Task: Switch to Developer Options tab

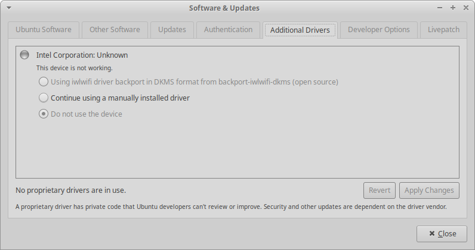Action: tap(379, 30)
